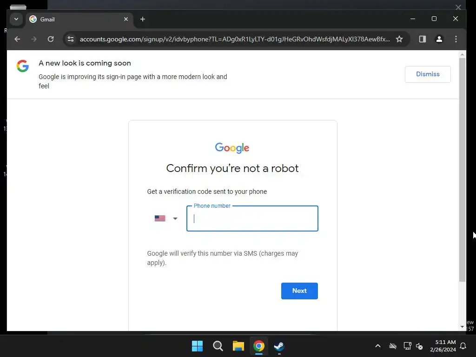Click Chrome icon in taskbar
Screen dimensions: 476x357
click(x=259, y=346)
